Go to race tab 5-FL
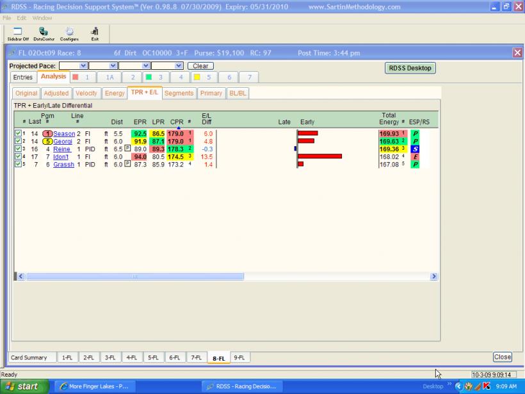 (153, 357)
